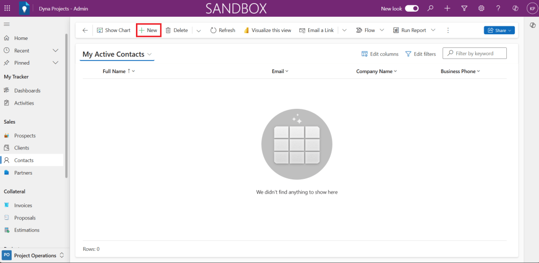
Task: Sort by the Full Name column header
Action: [x=114, y=72]
